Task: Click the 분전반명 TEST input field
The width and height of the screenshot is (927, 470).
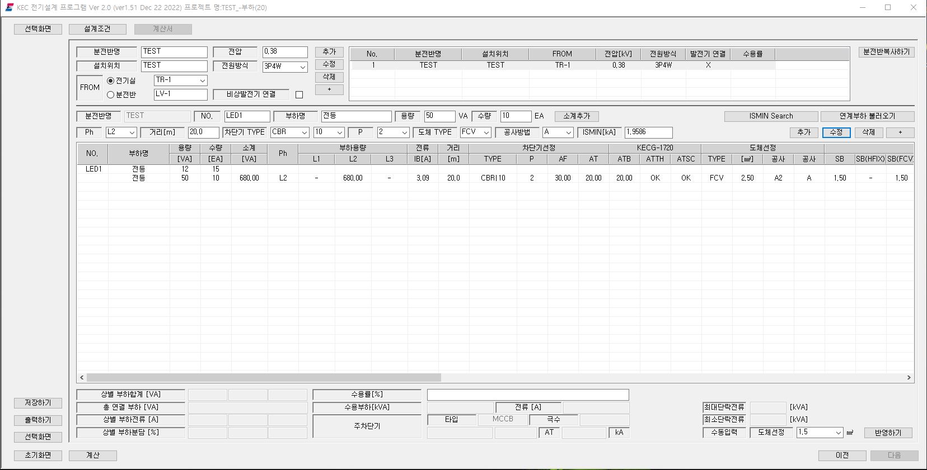Action: point(174,52)
